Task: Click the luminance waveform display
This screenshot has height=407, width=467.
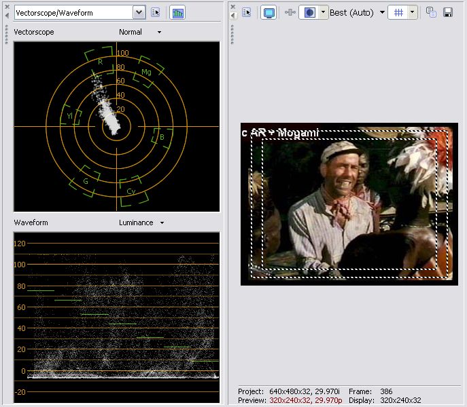Action: tap(116, 317)
